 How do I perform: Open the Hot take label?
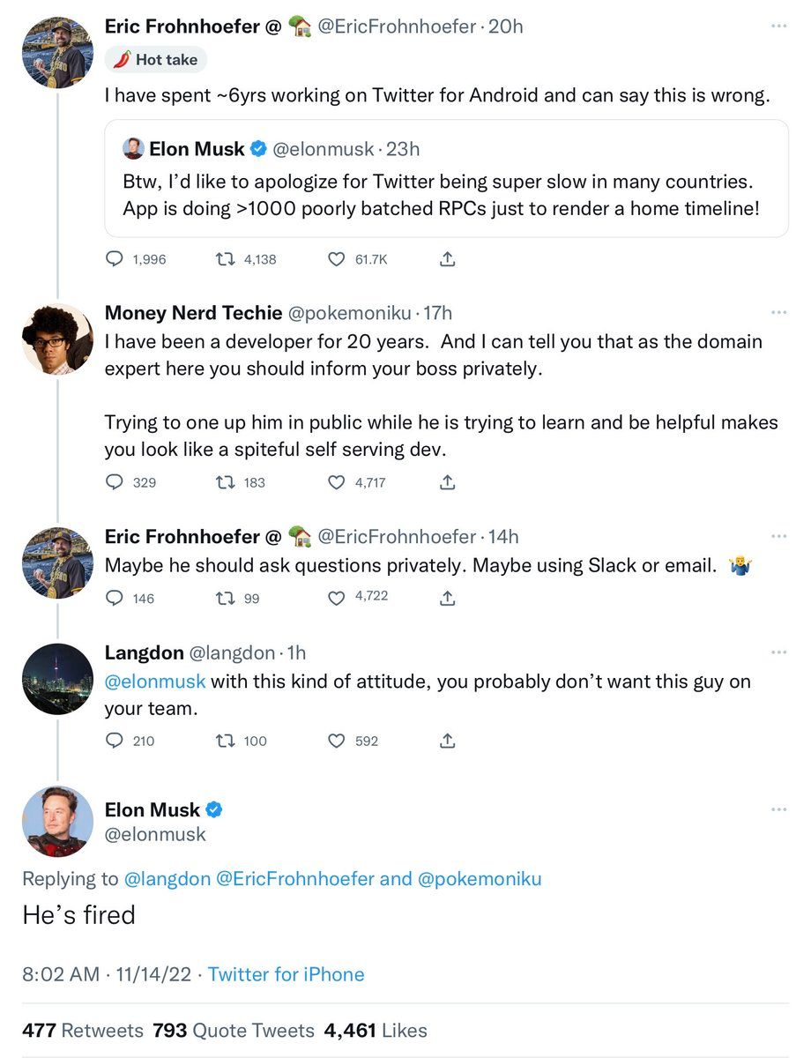point(157,60)
